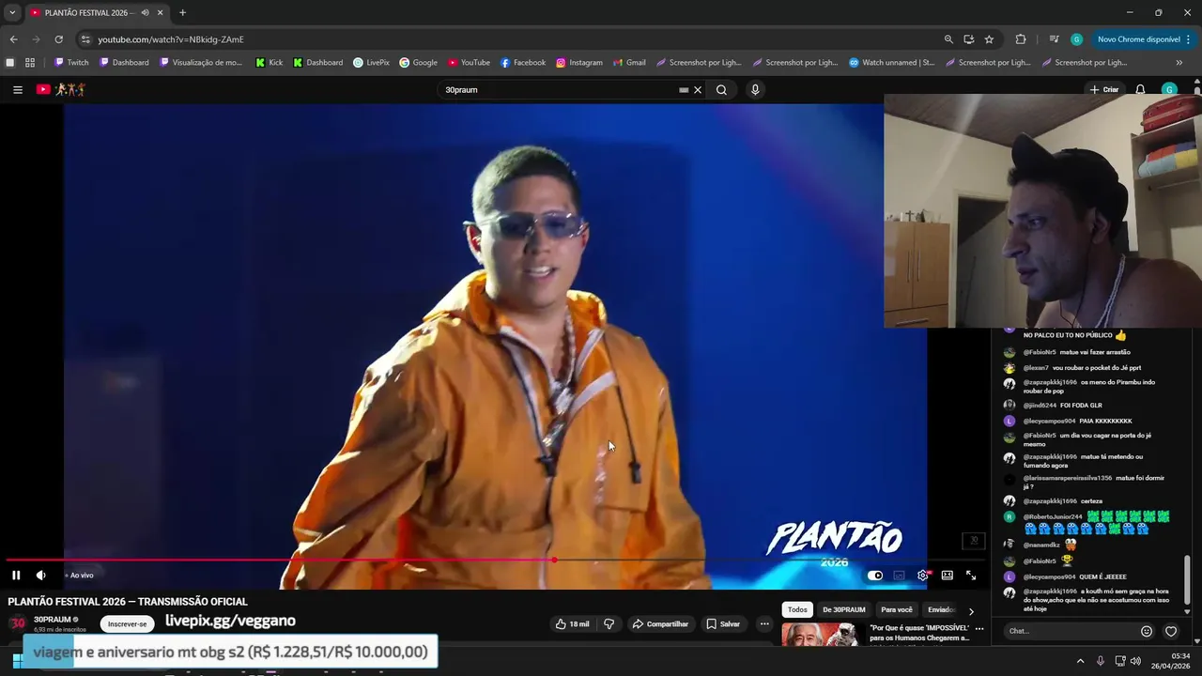Start voice search with the microphone

tap(755, 90)
